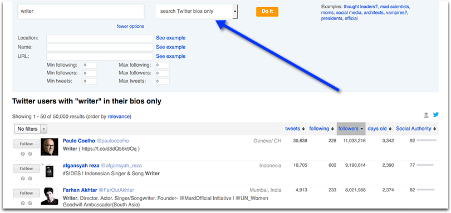Screen dimensions: 451x213
Task: Sort results by following column
Action: 322,129
